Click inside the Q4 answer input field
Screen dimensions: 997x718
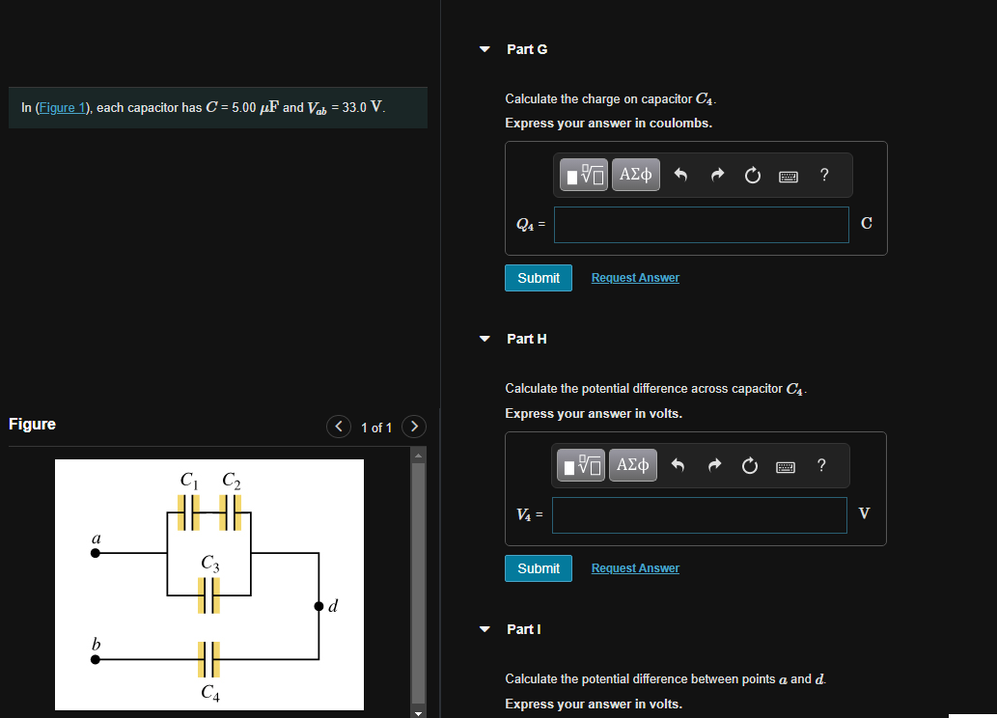click(701, 224)
